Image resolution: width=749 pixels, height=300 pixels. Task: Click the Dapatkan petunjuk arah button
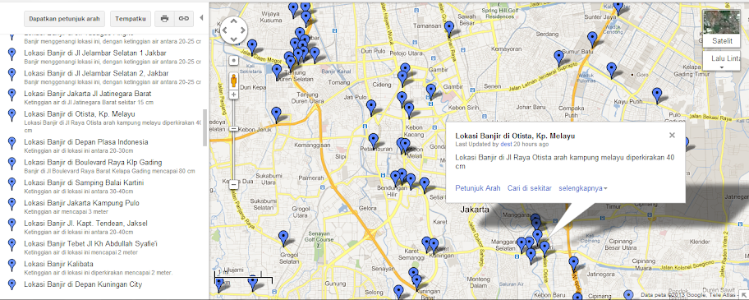click(x=65, y=19)
